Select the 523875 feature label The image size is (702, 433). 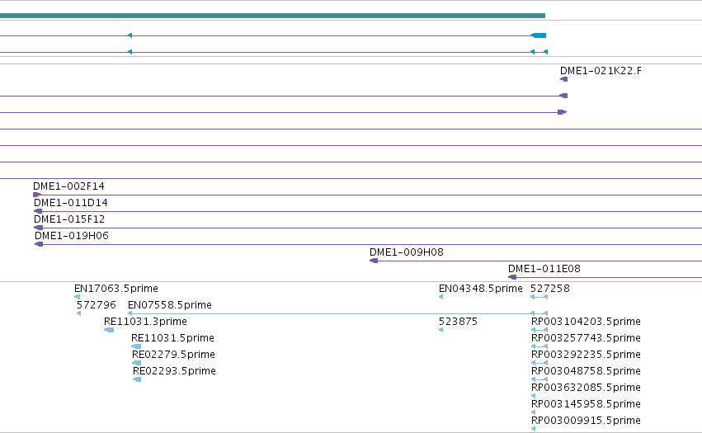coord(458,322)
